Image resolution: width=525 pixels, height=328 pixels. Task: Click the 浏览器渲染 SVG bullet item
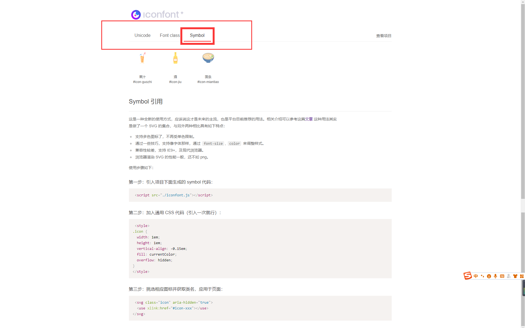(172, 157)
